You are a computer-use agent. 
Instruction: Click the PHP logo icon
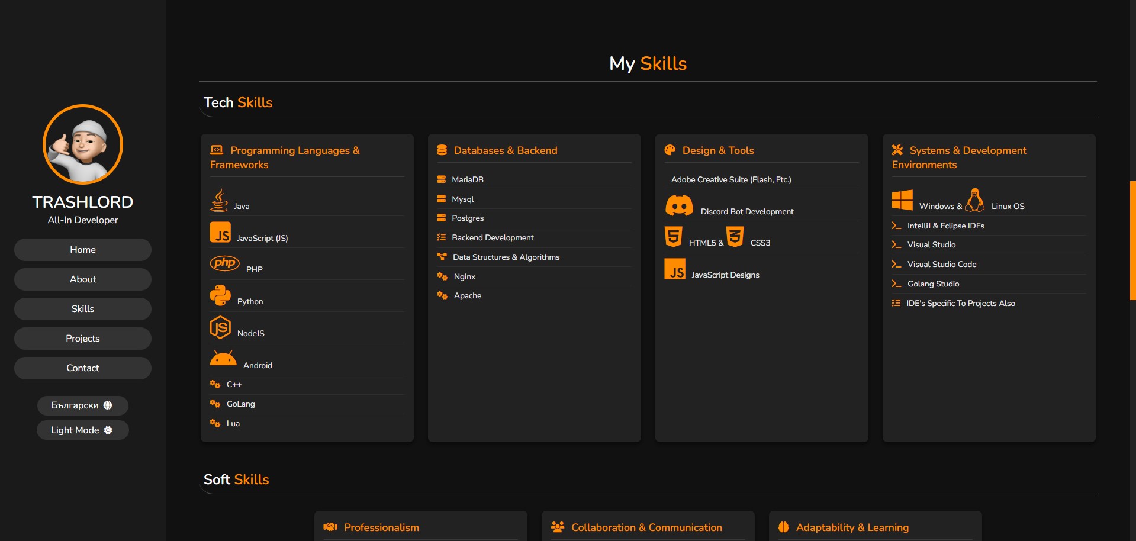pos(224,263)
